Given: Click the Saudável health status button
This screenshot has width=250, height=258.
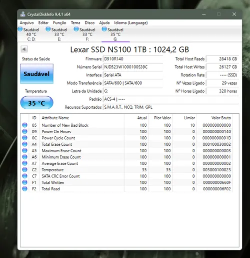Looking at the screenshot, I should coord(36,74).
